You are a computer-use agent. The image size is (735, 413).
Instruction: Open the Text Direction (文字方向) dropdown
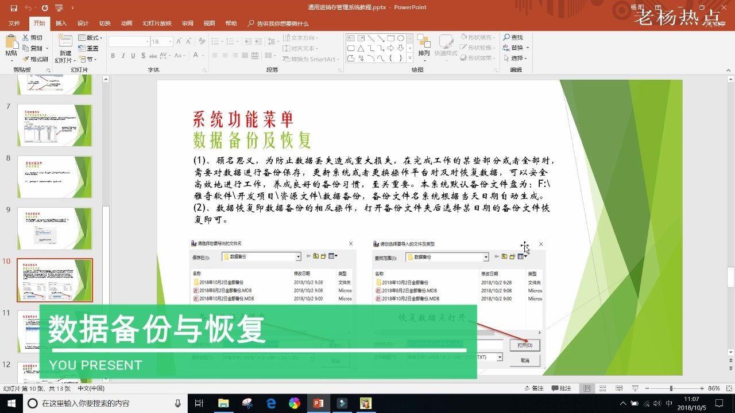pos(301,38)
